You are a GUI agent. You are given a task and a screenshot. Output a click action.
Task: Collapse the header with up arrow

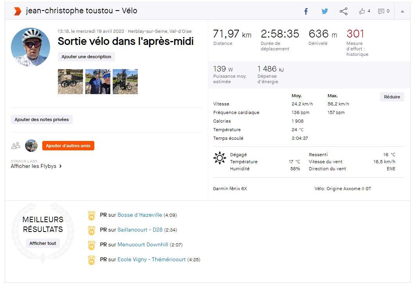(402, 11)
